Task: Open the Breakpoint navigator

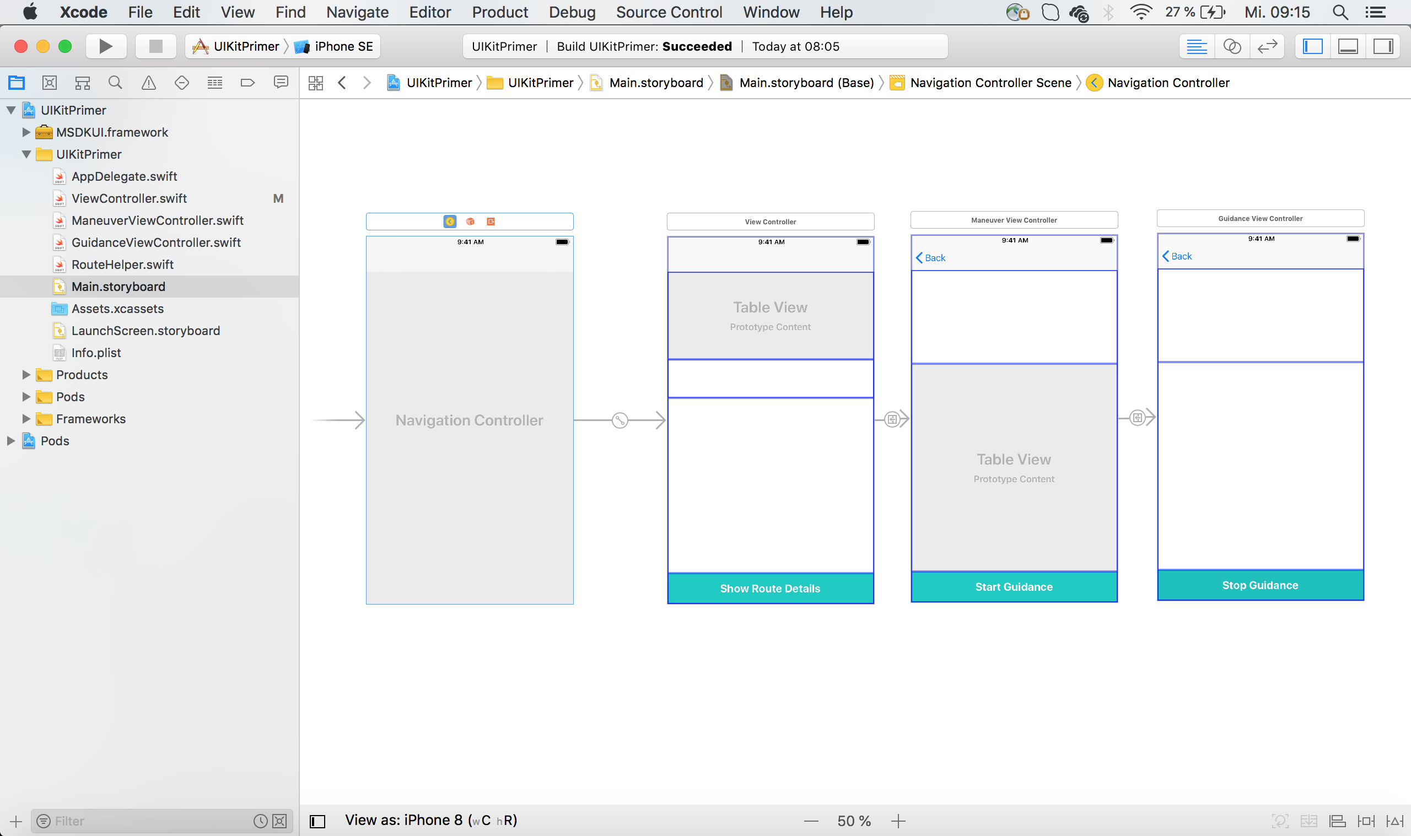Action: coord(247,83)
